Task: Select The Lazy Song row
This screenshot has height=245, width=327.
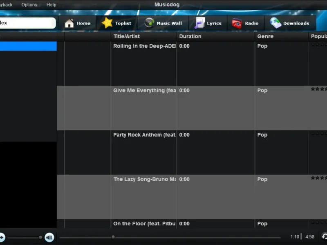Action: [192, 197]
